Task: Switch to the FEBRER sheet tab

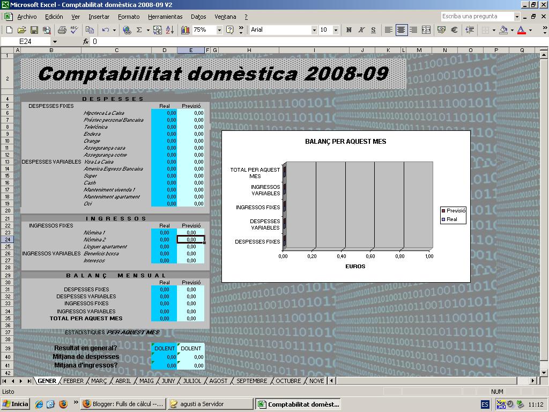Action: pyautogui.click(x=73, y=381)
